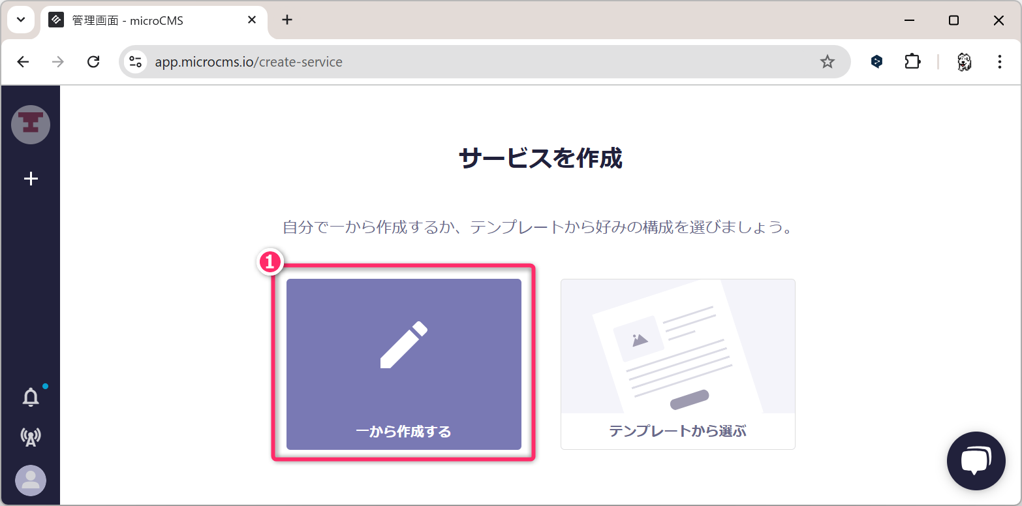The width and height of the screenshot is (1022, 506).
Task: Open the browser Extensions puzzle icon
Action: tap(912, 62)
